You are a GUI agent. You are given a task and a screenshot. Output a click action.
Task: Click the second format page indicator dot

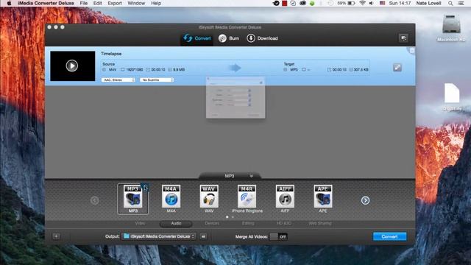pos(233,217)
